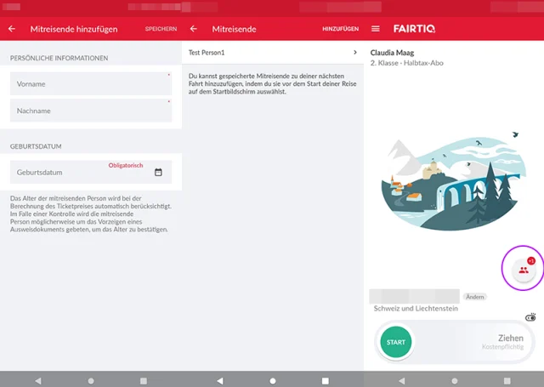This screenshot has width=544, height=387.
Task: Select the Claudia Maag profile name
Action: (x=392, y=53)
